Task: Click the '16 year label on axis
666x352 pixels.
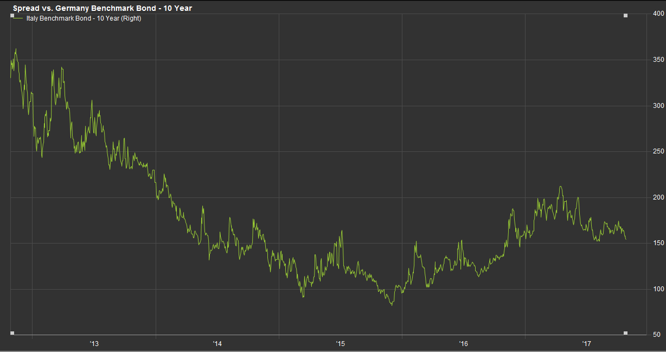Action: (463, 343)
